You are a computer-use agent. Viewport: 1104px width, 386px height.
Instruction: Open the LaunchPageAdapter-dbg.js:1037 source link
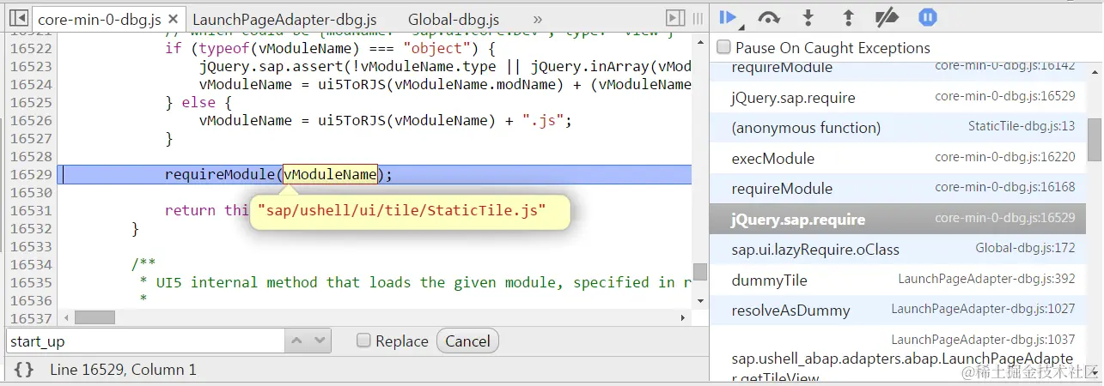tap(983, 340)
